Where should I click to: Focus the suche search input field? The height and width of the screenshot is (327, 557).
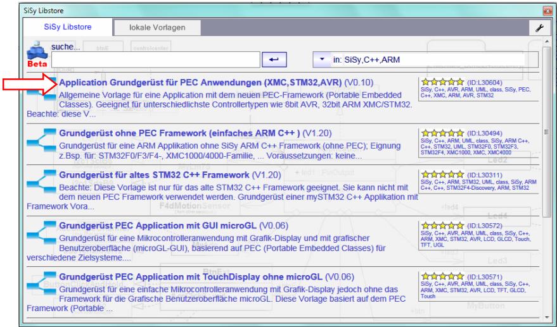(156, 59)
